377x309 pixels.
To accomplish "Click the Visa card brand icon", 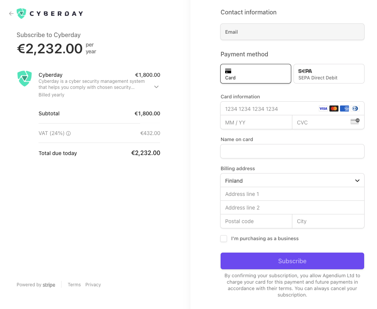I will (323, 109).
